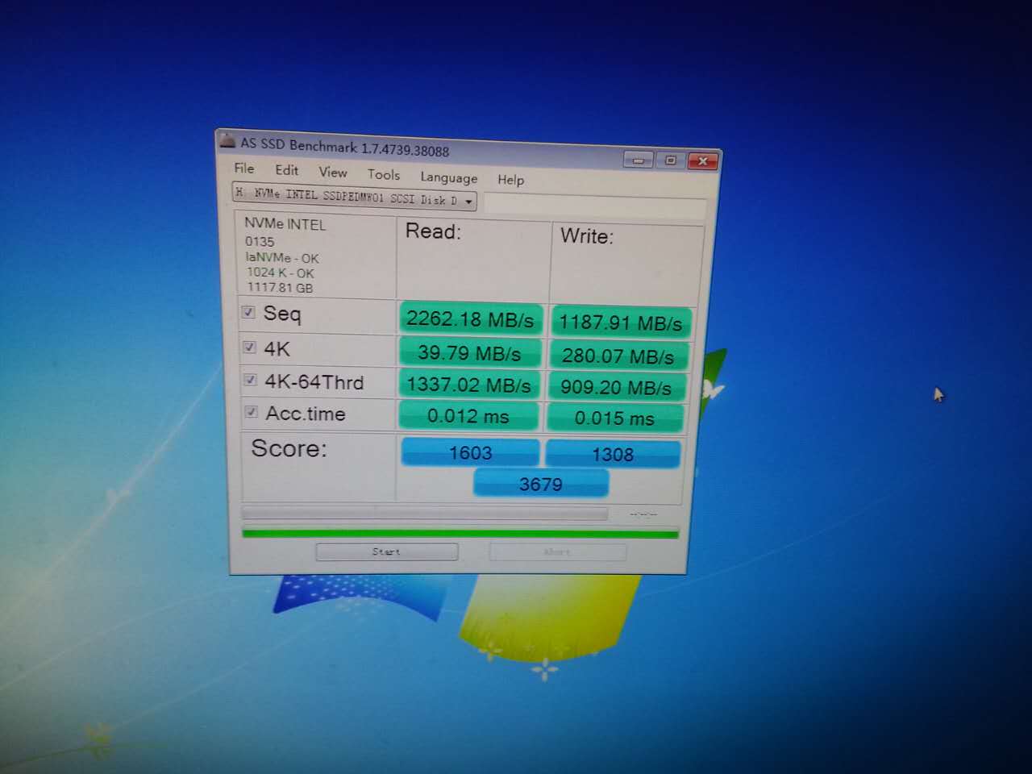Minimize the AS SSD Benchmark window
The width and height of the screenshot is (1032, 774).
click(x=638, y=160)
